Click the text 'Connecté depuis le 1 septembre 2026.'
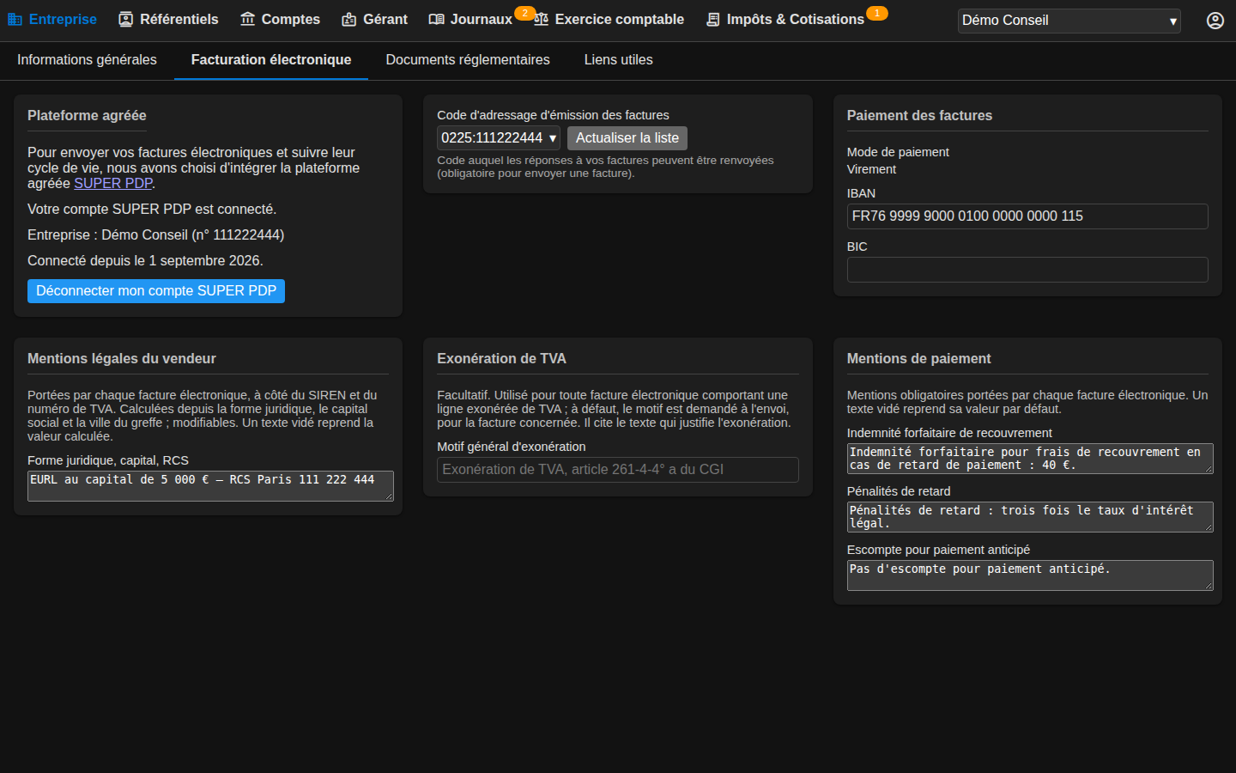The width and height of the screenshot is (1236, 773). click(x=145, y=260)
